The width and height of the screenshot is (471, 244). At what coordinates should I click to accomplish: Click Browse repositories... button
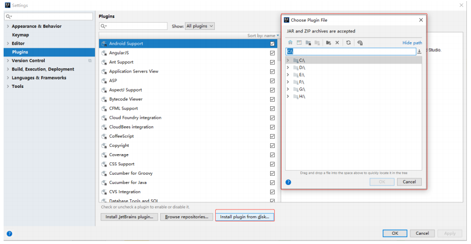click(x=186, y=217)
